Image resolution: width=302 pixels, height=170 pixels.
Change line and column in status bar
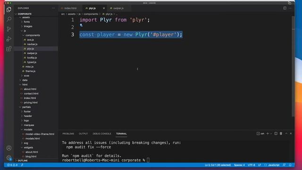pos(218,165)
